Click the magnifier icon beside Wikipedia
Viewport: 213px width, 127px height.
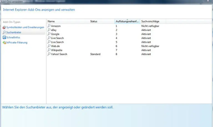tap(49, 50)
